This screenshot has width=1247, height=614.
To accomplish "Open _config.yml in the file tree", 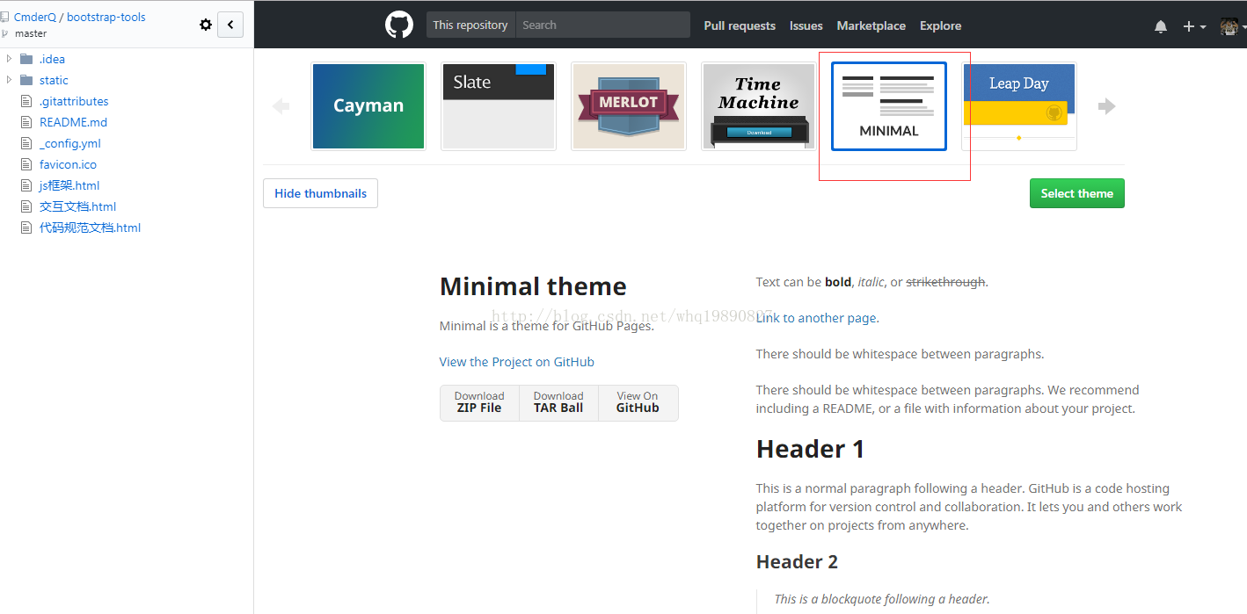I will click(70, 143).
